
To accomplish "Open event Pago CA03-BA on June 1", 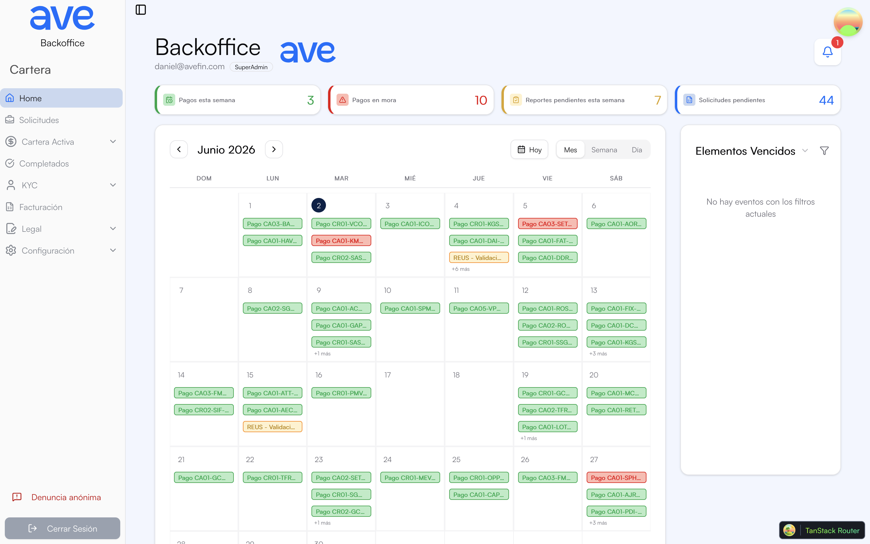I will coord(272,223).
